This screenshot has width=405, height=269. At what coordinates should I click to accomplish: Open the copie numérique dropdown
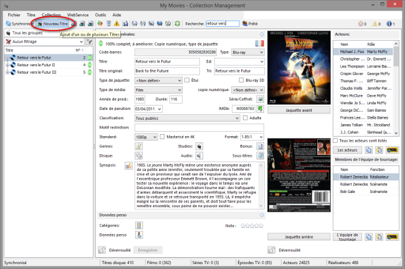tap(248, 90)
